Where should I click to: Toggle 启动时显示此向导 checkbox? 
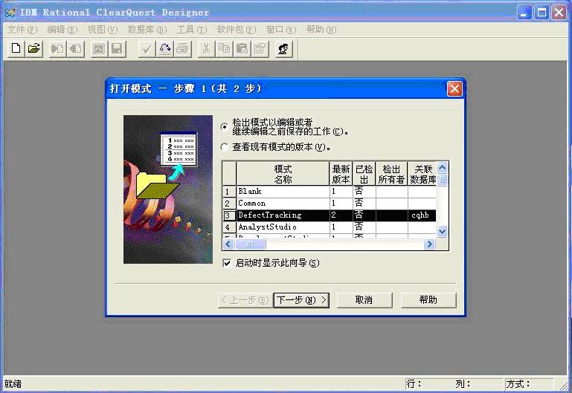227,262
